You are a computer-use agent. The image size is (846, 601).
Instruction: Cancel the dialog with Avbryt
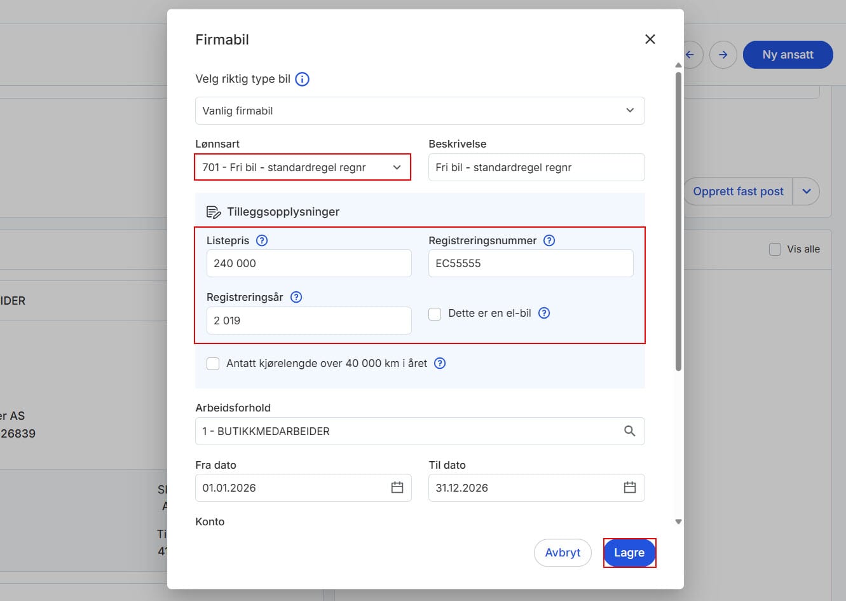pyautogui.click(x=563, y=553)
